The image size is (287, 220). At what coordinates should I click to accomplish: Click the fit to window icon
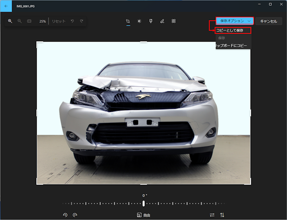[29, 21]
